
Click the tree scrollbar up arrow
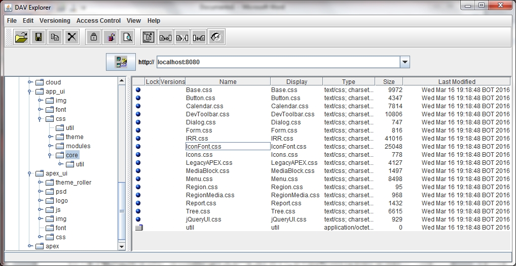point(122,80)
